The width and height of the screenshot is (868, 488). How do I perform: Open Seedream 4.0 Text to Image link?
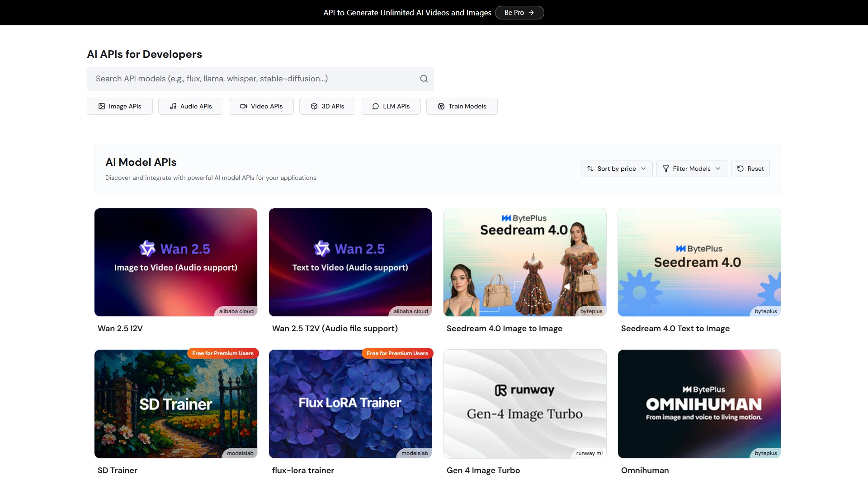[x=675, y=328]
